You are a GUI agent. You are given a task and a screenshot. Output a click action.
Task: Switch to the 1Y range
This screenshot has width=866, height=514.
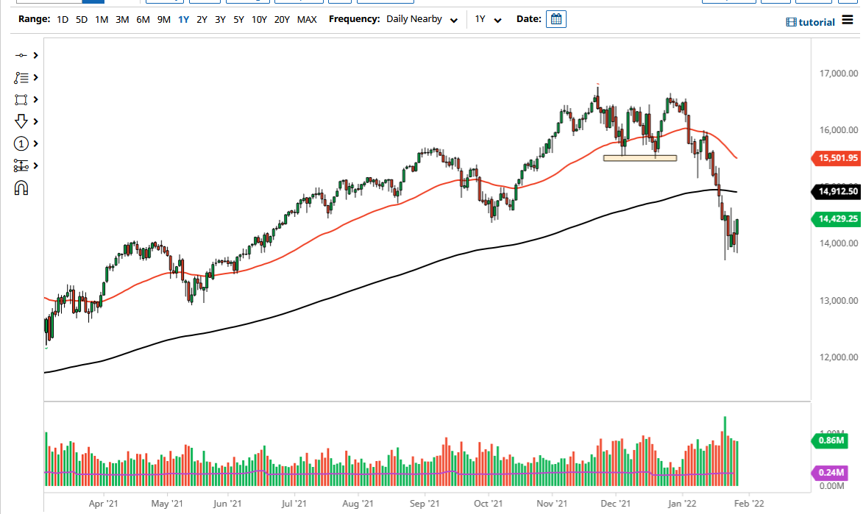(x=185, y=19)
